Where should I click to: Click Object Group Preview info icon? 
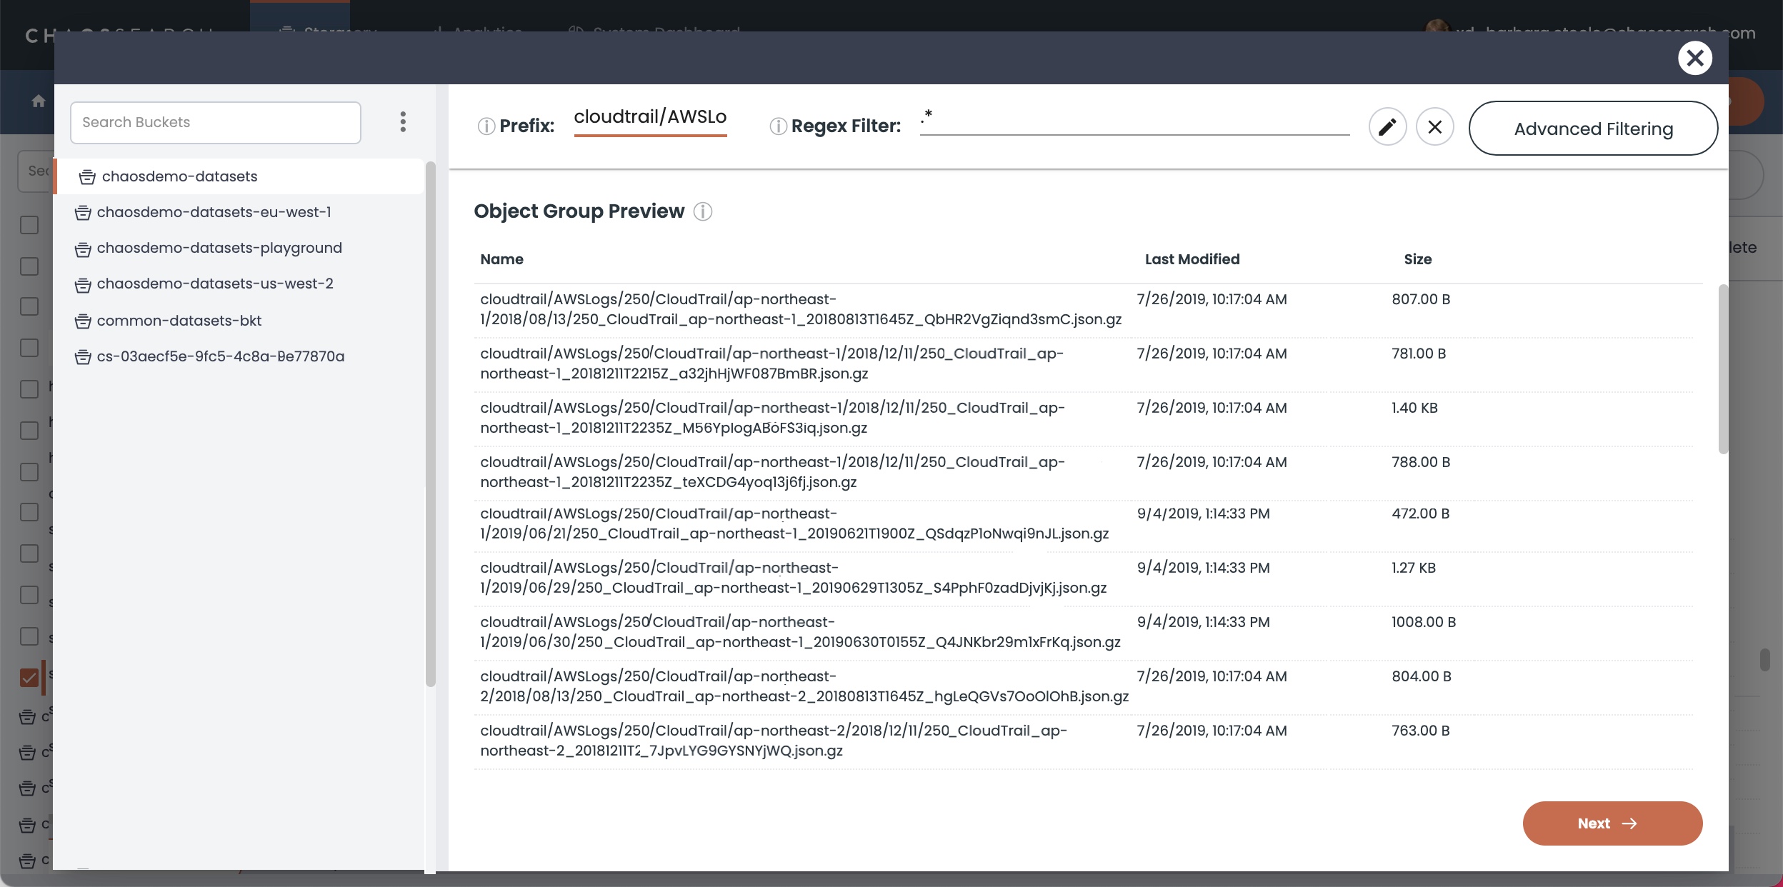click(x=703, y=211)
